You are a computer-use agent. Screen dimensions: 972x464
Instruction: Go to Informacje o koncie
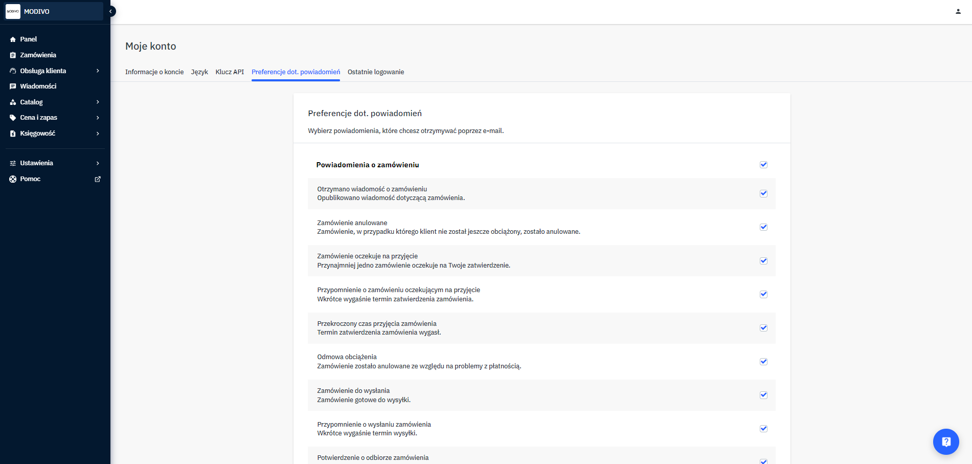(x=154, y=72)
